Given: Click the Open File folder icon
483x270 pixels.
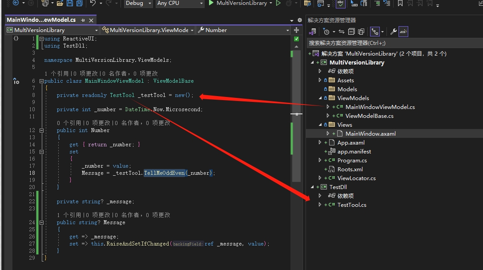Looking at the screenshot, I should pyautogui.click(x=60, y=4).
